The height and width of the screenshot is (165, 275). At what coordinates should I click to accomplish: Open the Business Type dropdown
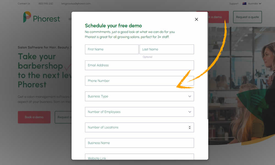coord(139,96)
